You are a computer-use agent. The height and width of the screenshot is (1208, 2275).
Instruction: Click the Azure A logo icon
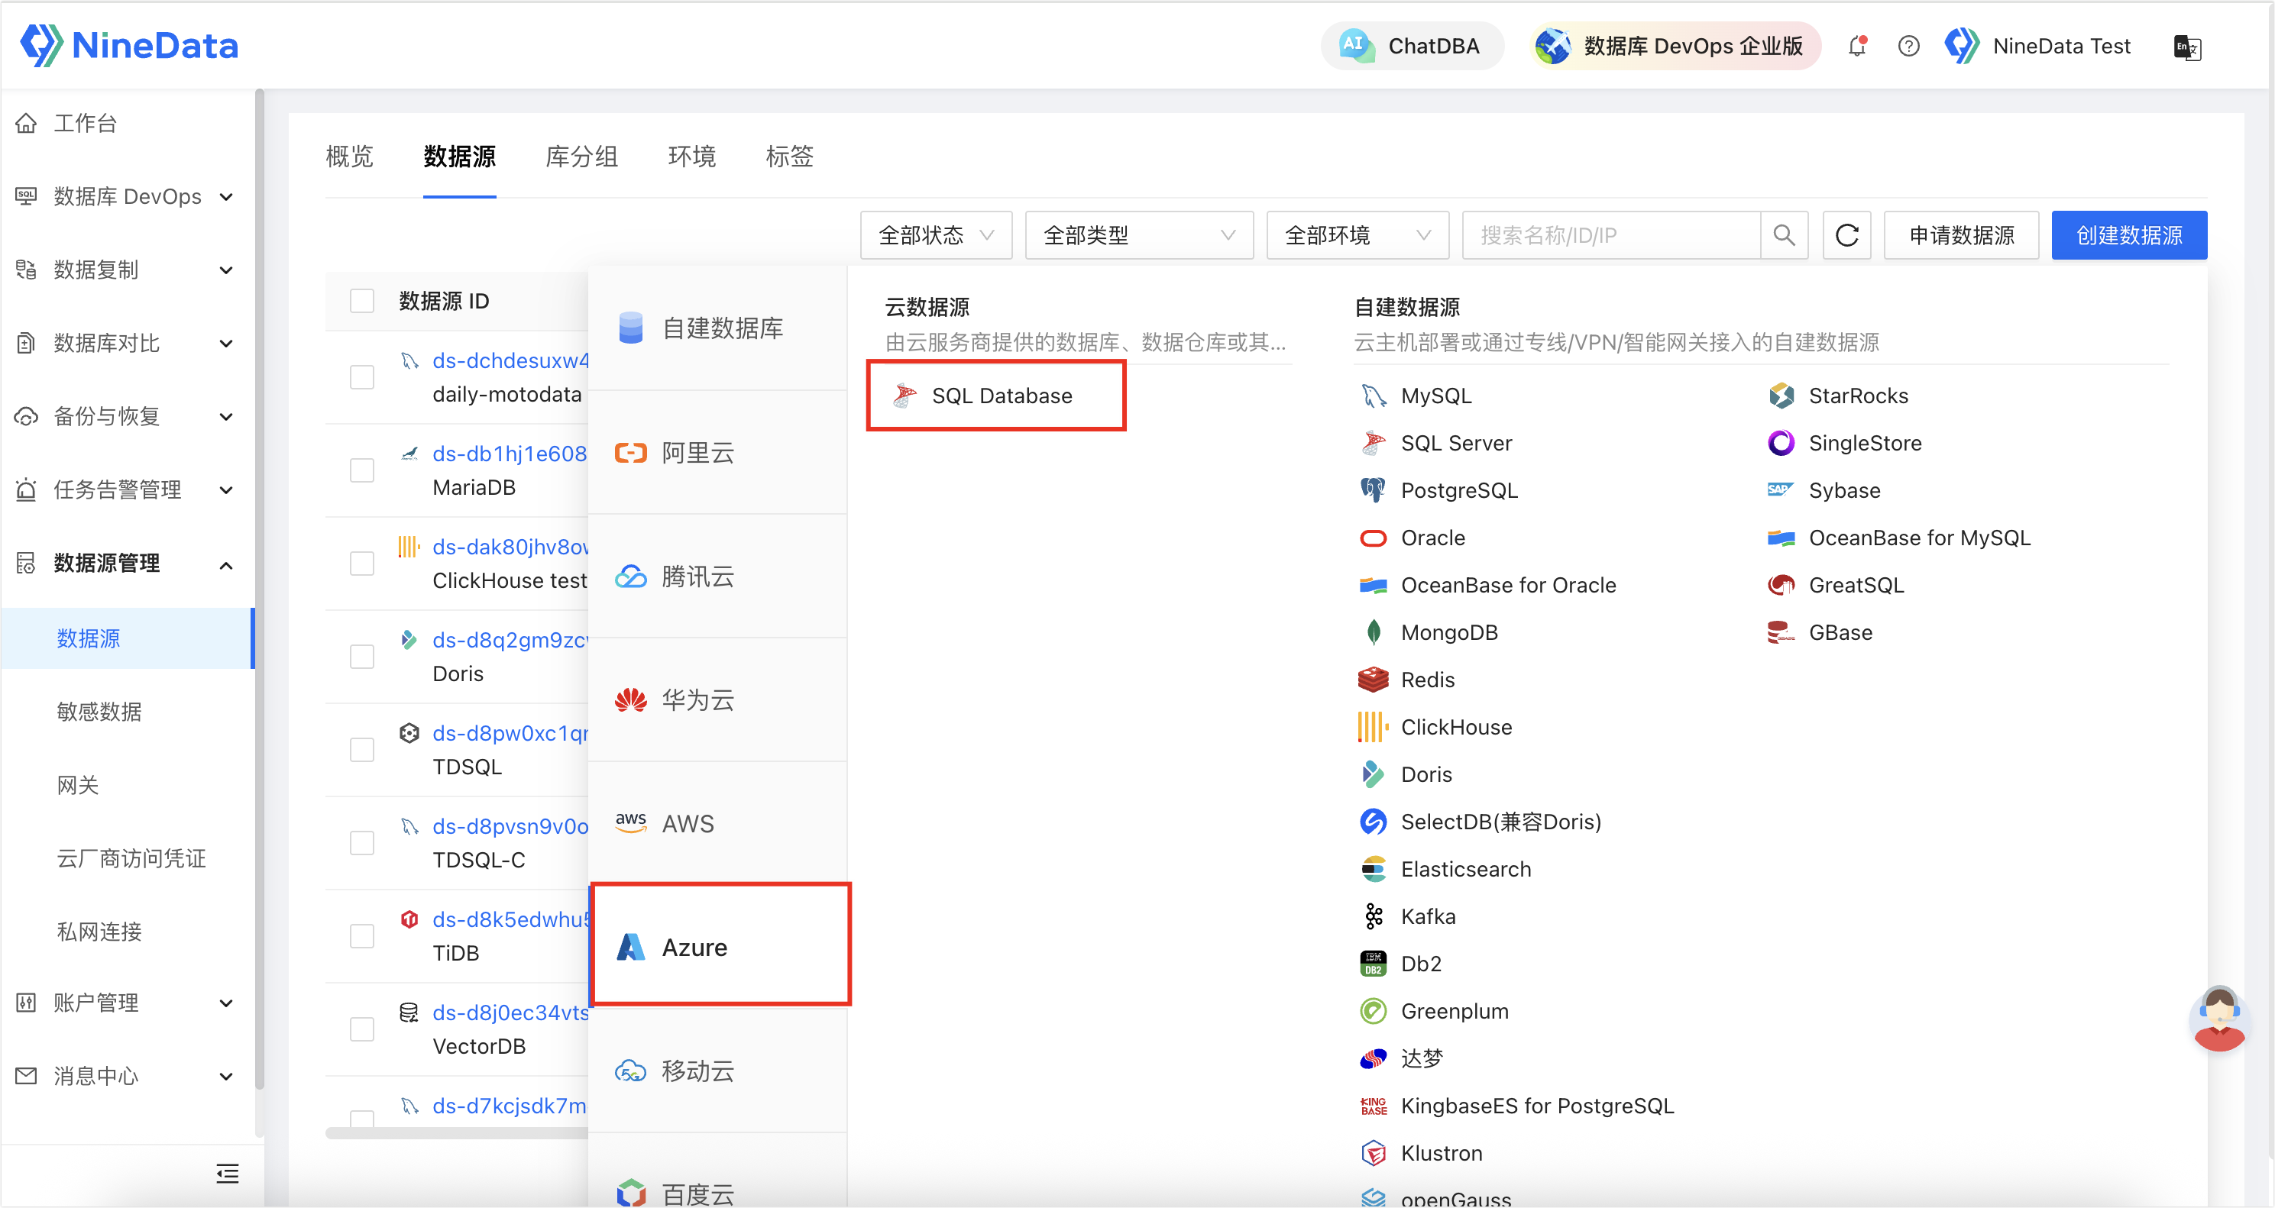tap(630, 947)
